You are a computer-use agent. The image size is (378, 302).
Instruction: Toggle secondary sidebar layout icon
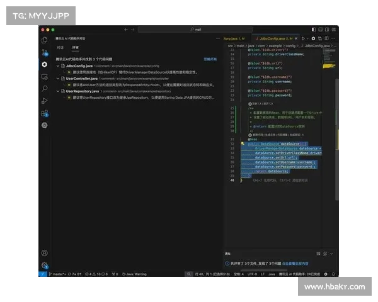327,30
